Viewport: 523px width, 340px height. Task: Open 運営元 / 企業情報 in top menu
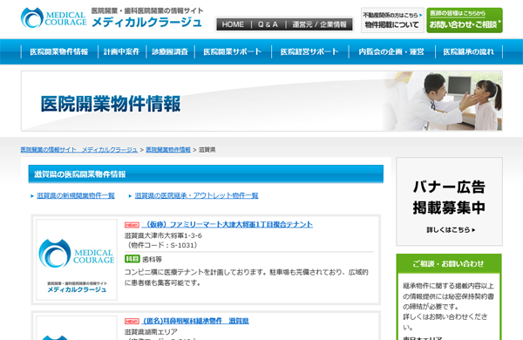pyautogui.click(x=319, y=24)
